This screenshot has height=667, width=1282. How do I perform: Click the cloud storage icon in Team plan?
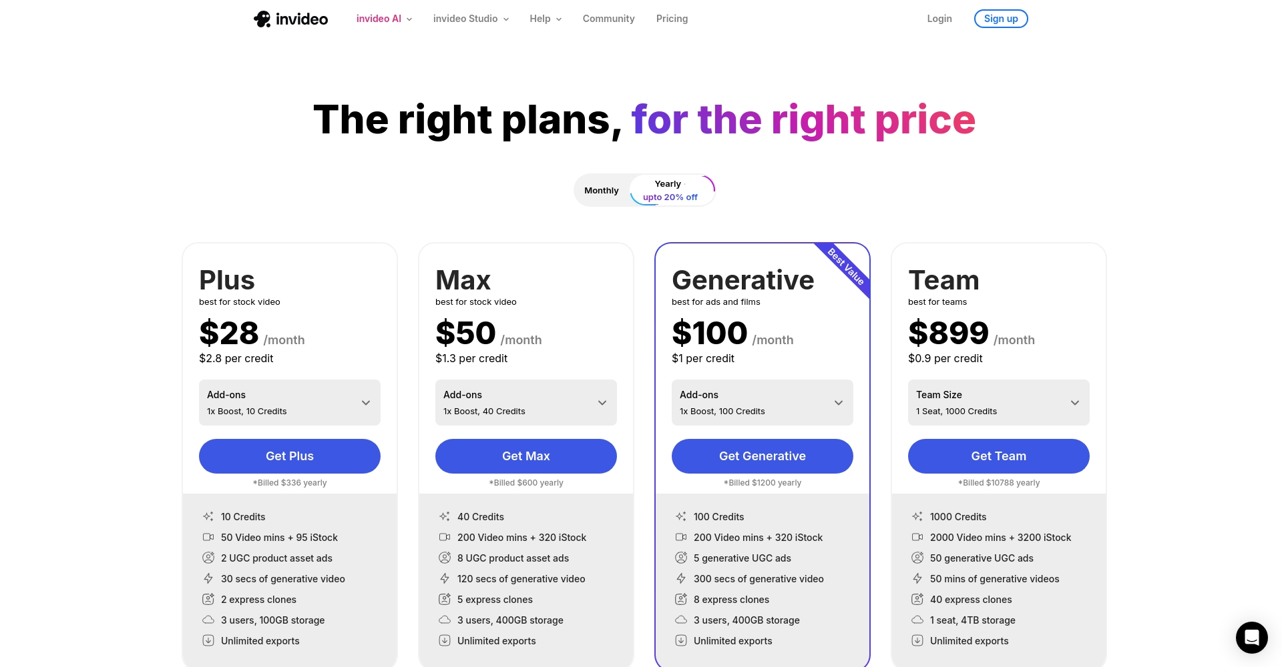tap(917, 620)
